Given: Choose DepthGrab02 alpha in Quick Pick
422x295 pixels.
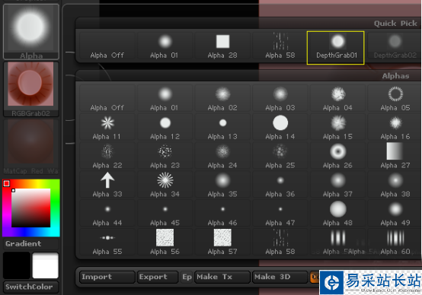Looking at the screenshot, I should click(395, 46).
